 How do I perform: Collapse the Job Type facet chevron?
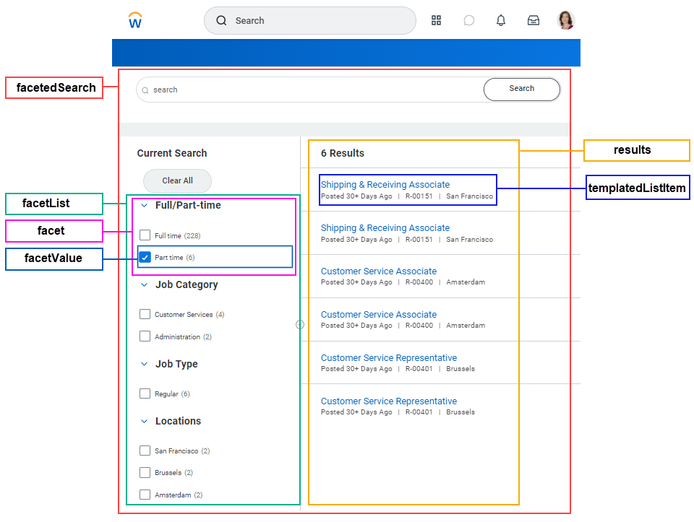pos(145,364)
